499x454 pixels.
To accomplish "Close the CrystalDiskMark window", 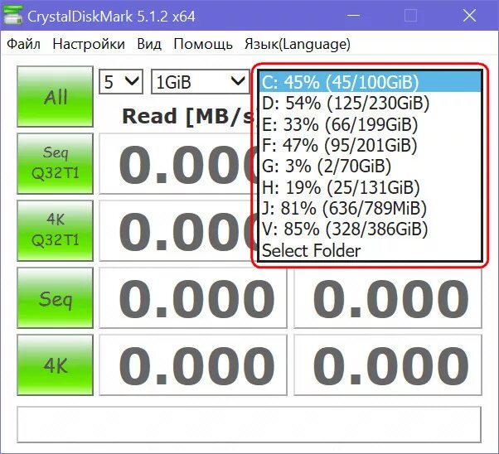I will pos(469,15).
